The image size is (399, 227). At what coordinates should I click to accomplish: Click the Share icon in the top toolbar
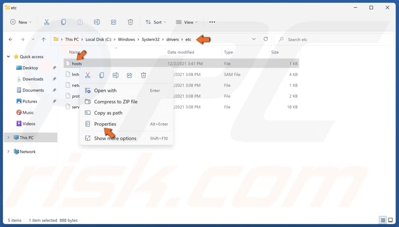114,22
